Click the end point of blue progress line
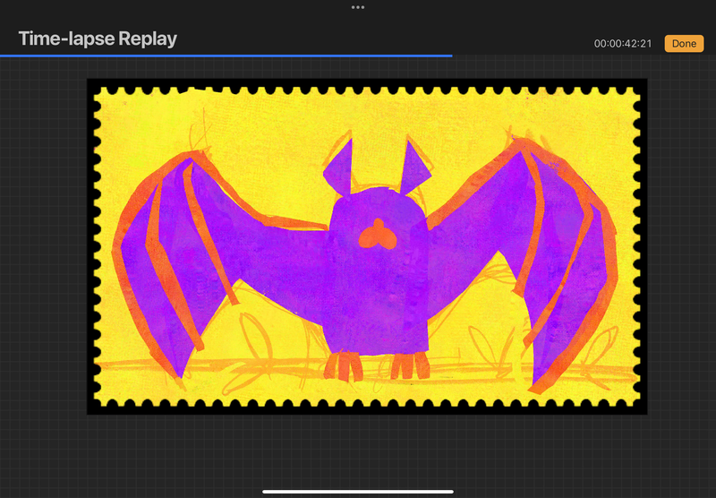The image size is (716, 498). click(451, 56)
